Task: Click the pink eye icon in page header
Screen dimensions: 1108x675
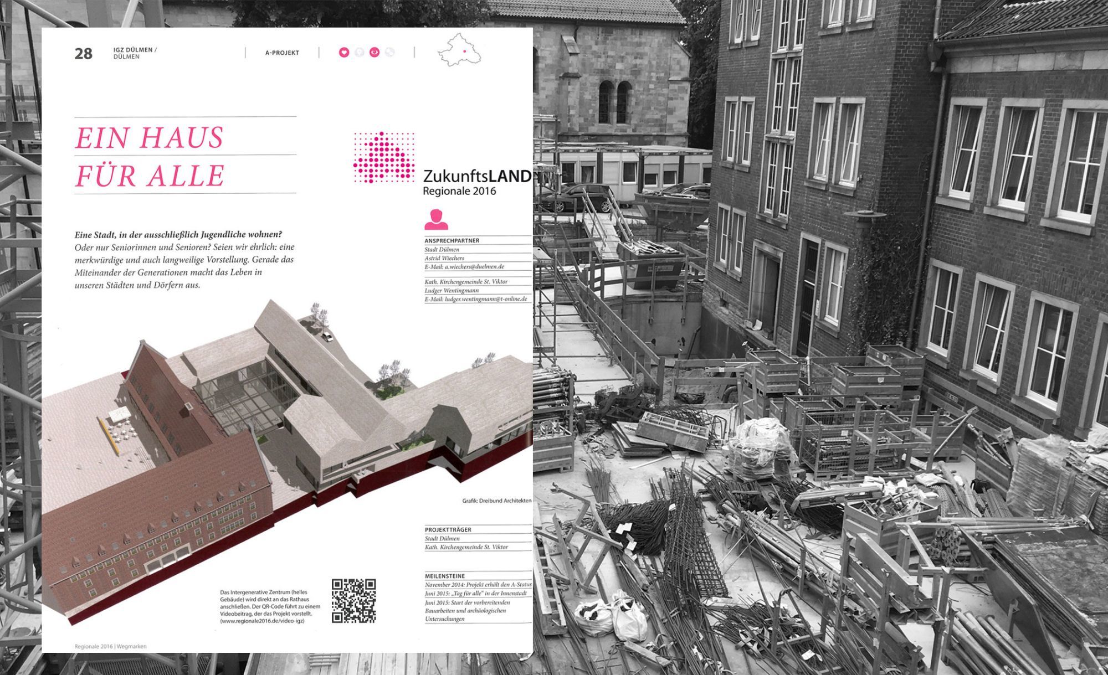Action: (375, 53)
